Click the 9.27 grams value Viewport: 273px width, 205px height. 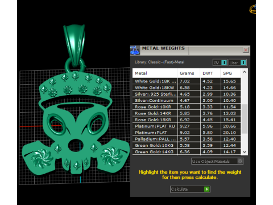pyautogui.click(x=185, y=126)
